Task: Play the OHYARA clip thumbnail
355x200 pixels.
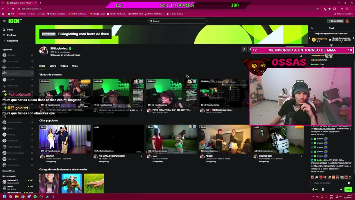Action: (x=65, y=139)
